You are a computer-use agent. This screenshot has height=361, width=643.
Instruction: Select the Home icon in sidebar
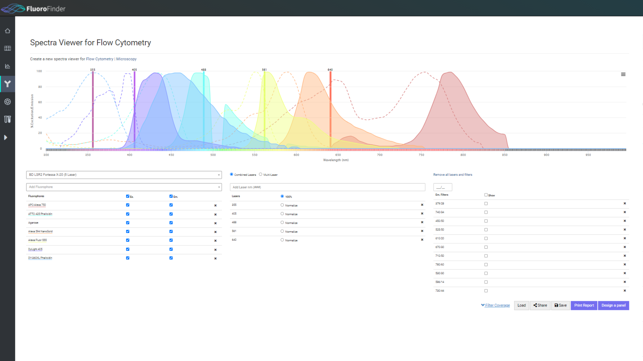click(7, 31)
